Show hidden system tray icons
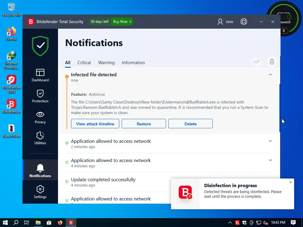The image size is (303, 227). 230,223
